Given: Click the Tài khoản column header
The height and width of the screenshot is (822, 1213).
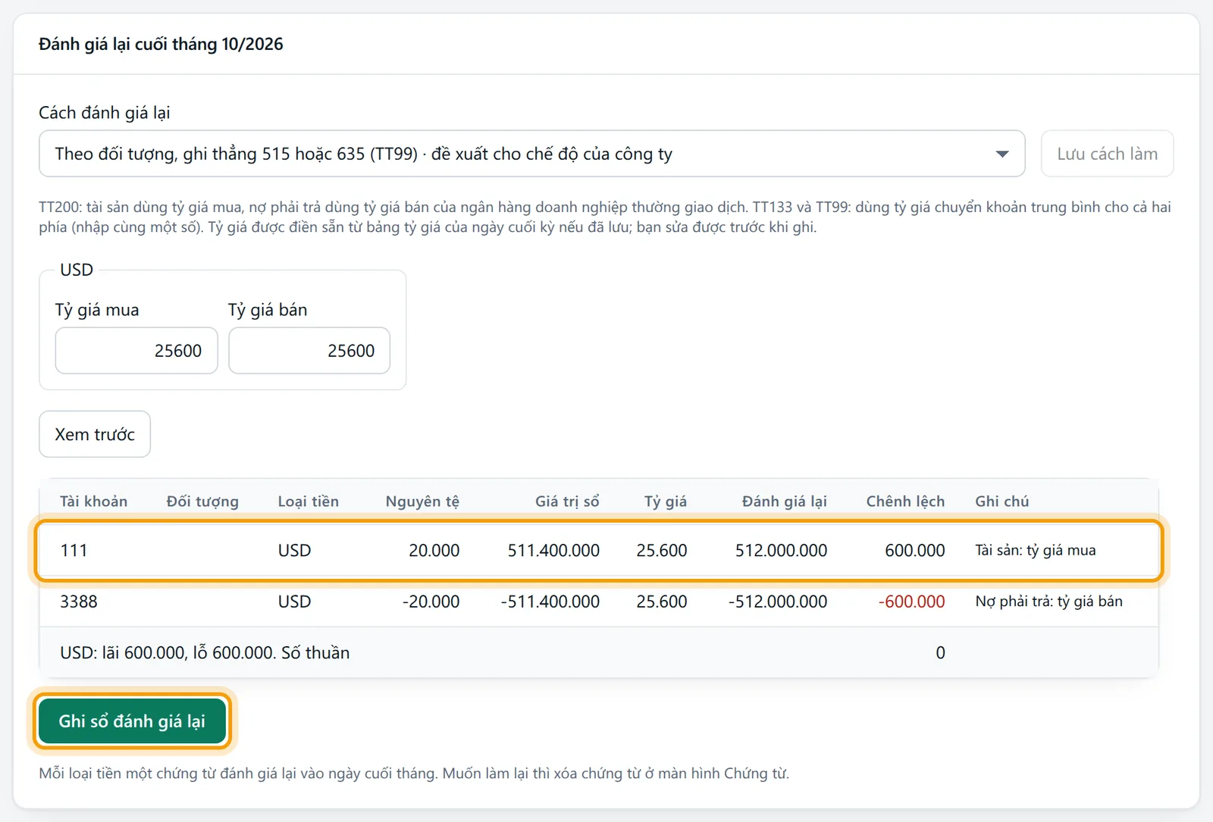Looking at the screenshot, I should coord(93,502).
